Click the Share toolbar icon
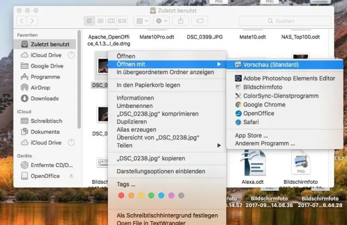Image resolution: width=347 pixels, height=225 pixels. [x=181, y=21]
